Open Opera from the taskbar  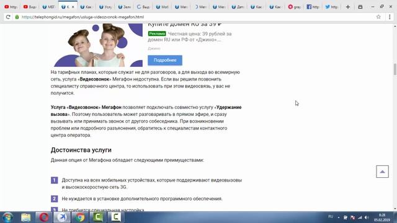tap(43, 217)
